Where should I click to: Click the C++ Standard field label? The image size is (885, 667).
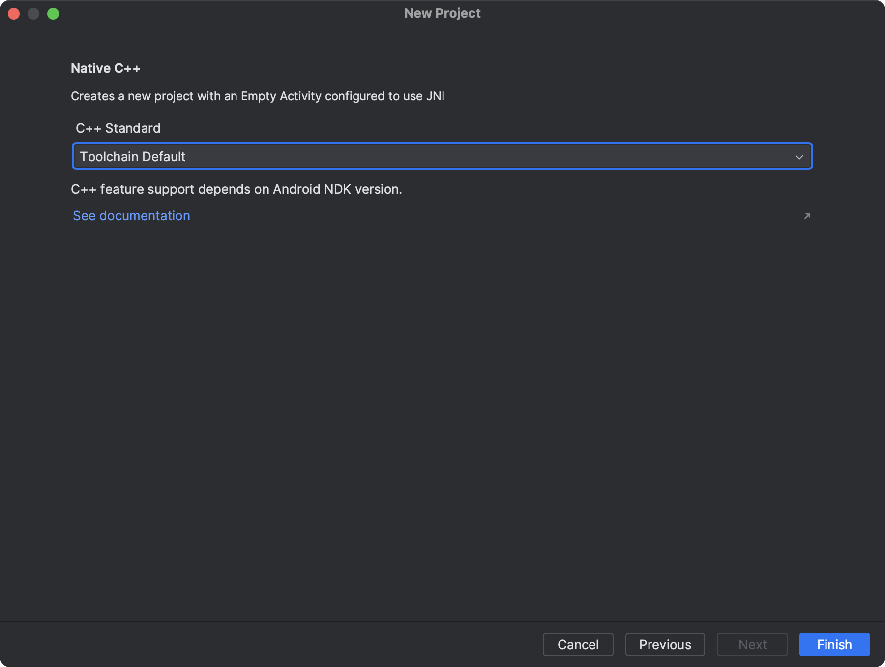pos(118,128)
